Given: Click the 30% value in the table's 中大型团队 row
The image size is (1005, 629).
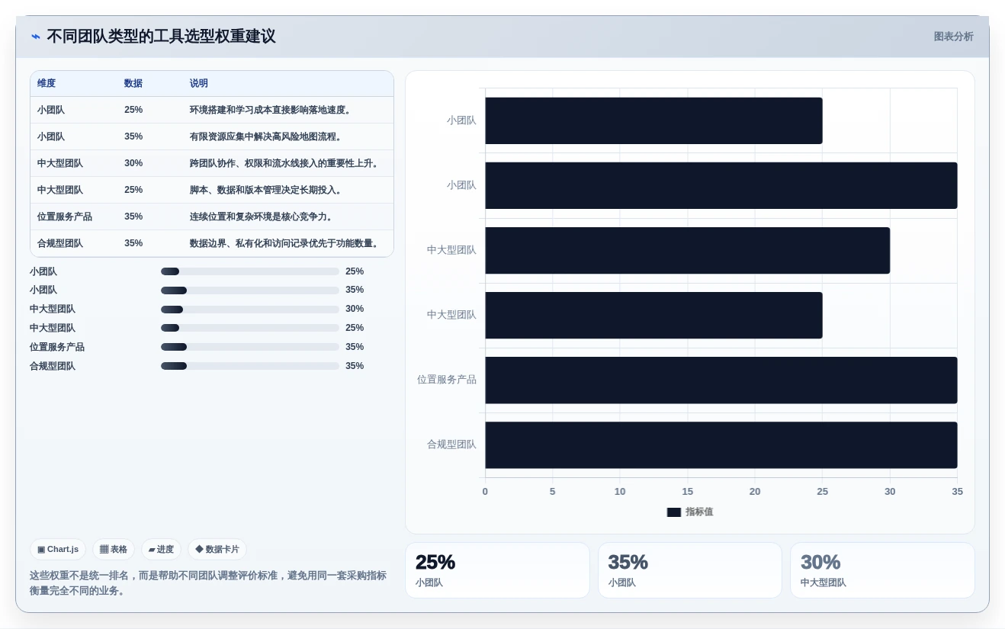Looking at the screenshot, I should [x=133, y=163].
